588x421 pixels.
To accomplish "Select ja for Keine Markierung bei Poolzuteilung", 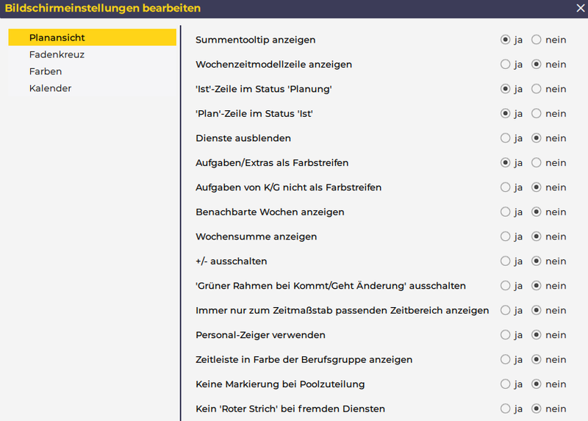I will click(505, 384).
